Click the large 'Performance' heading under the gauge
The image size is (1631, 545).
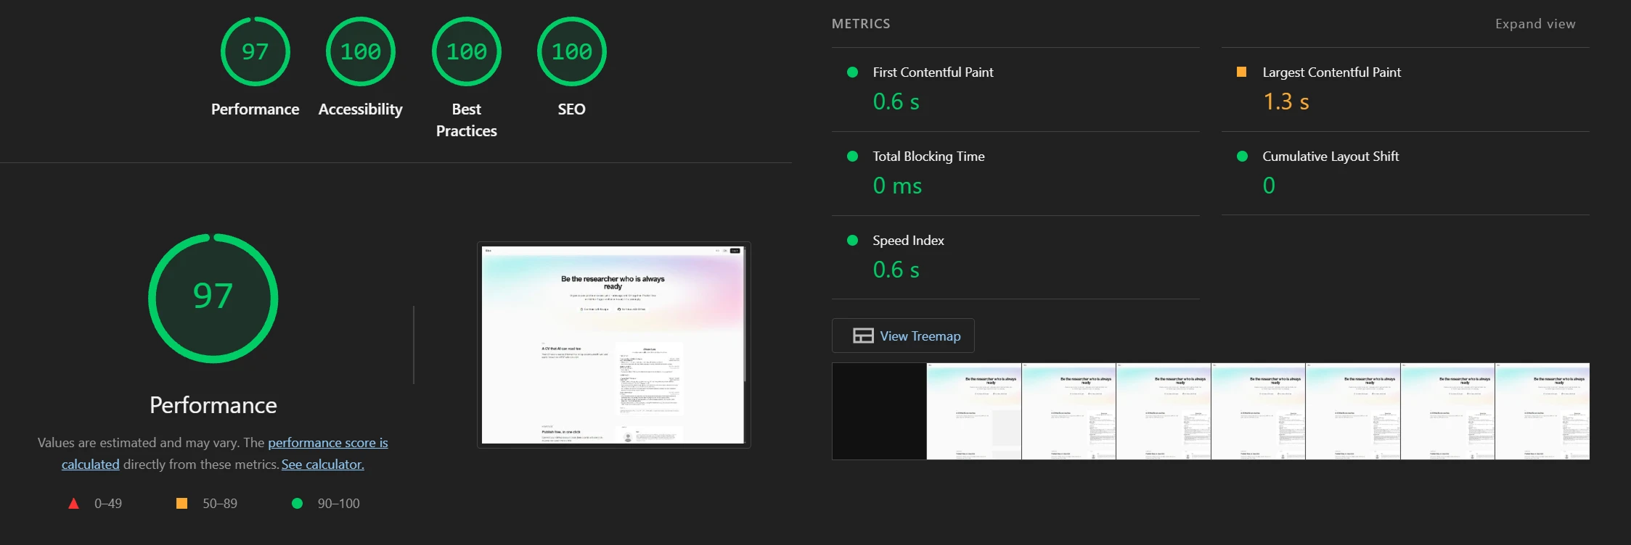(x=213, y=405)
